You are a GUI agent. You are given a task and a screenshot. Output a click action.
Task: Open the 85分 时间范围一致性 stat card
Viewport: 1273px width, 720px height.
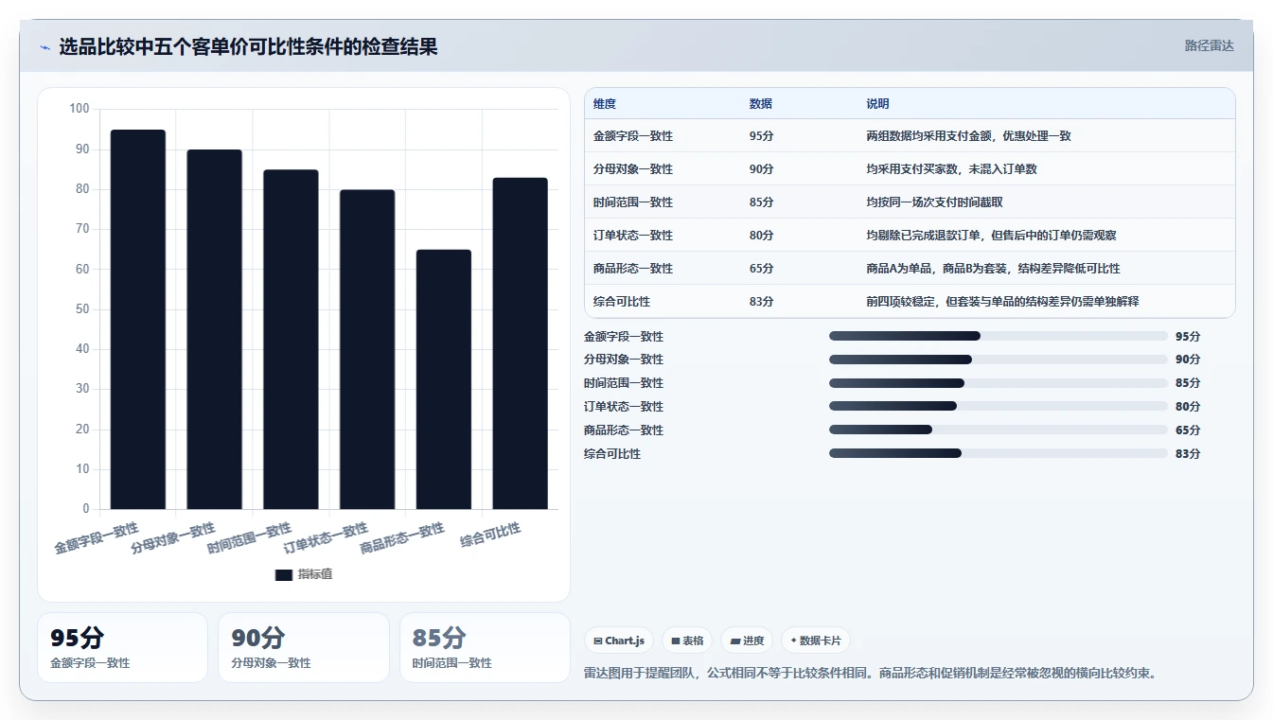[485, 648]
